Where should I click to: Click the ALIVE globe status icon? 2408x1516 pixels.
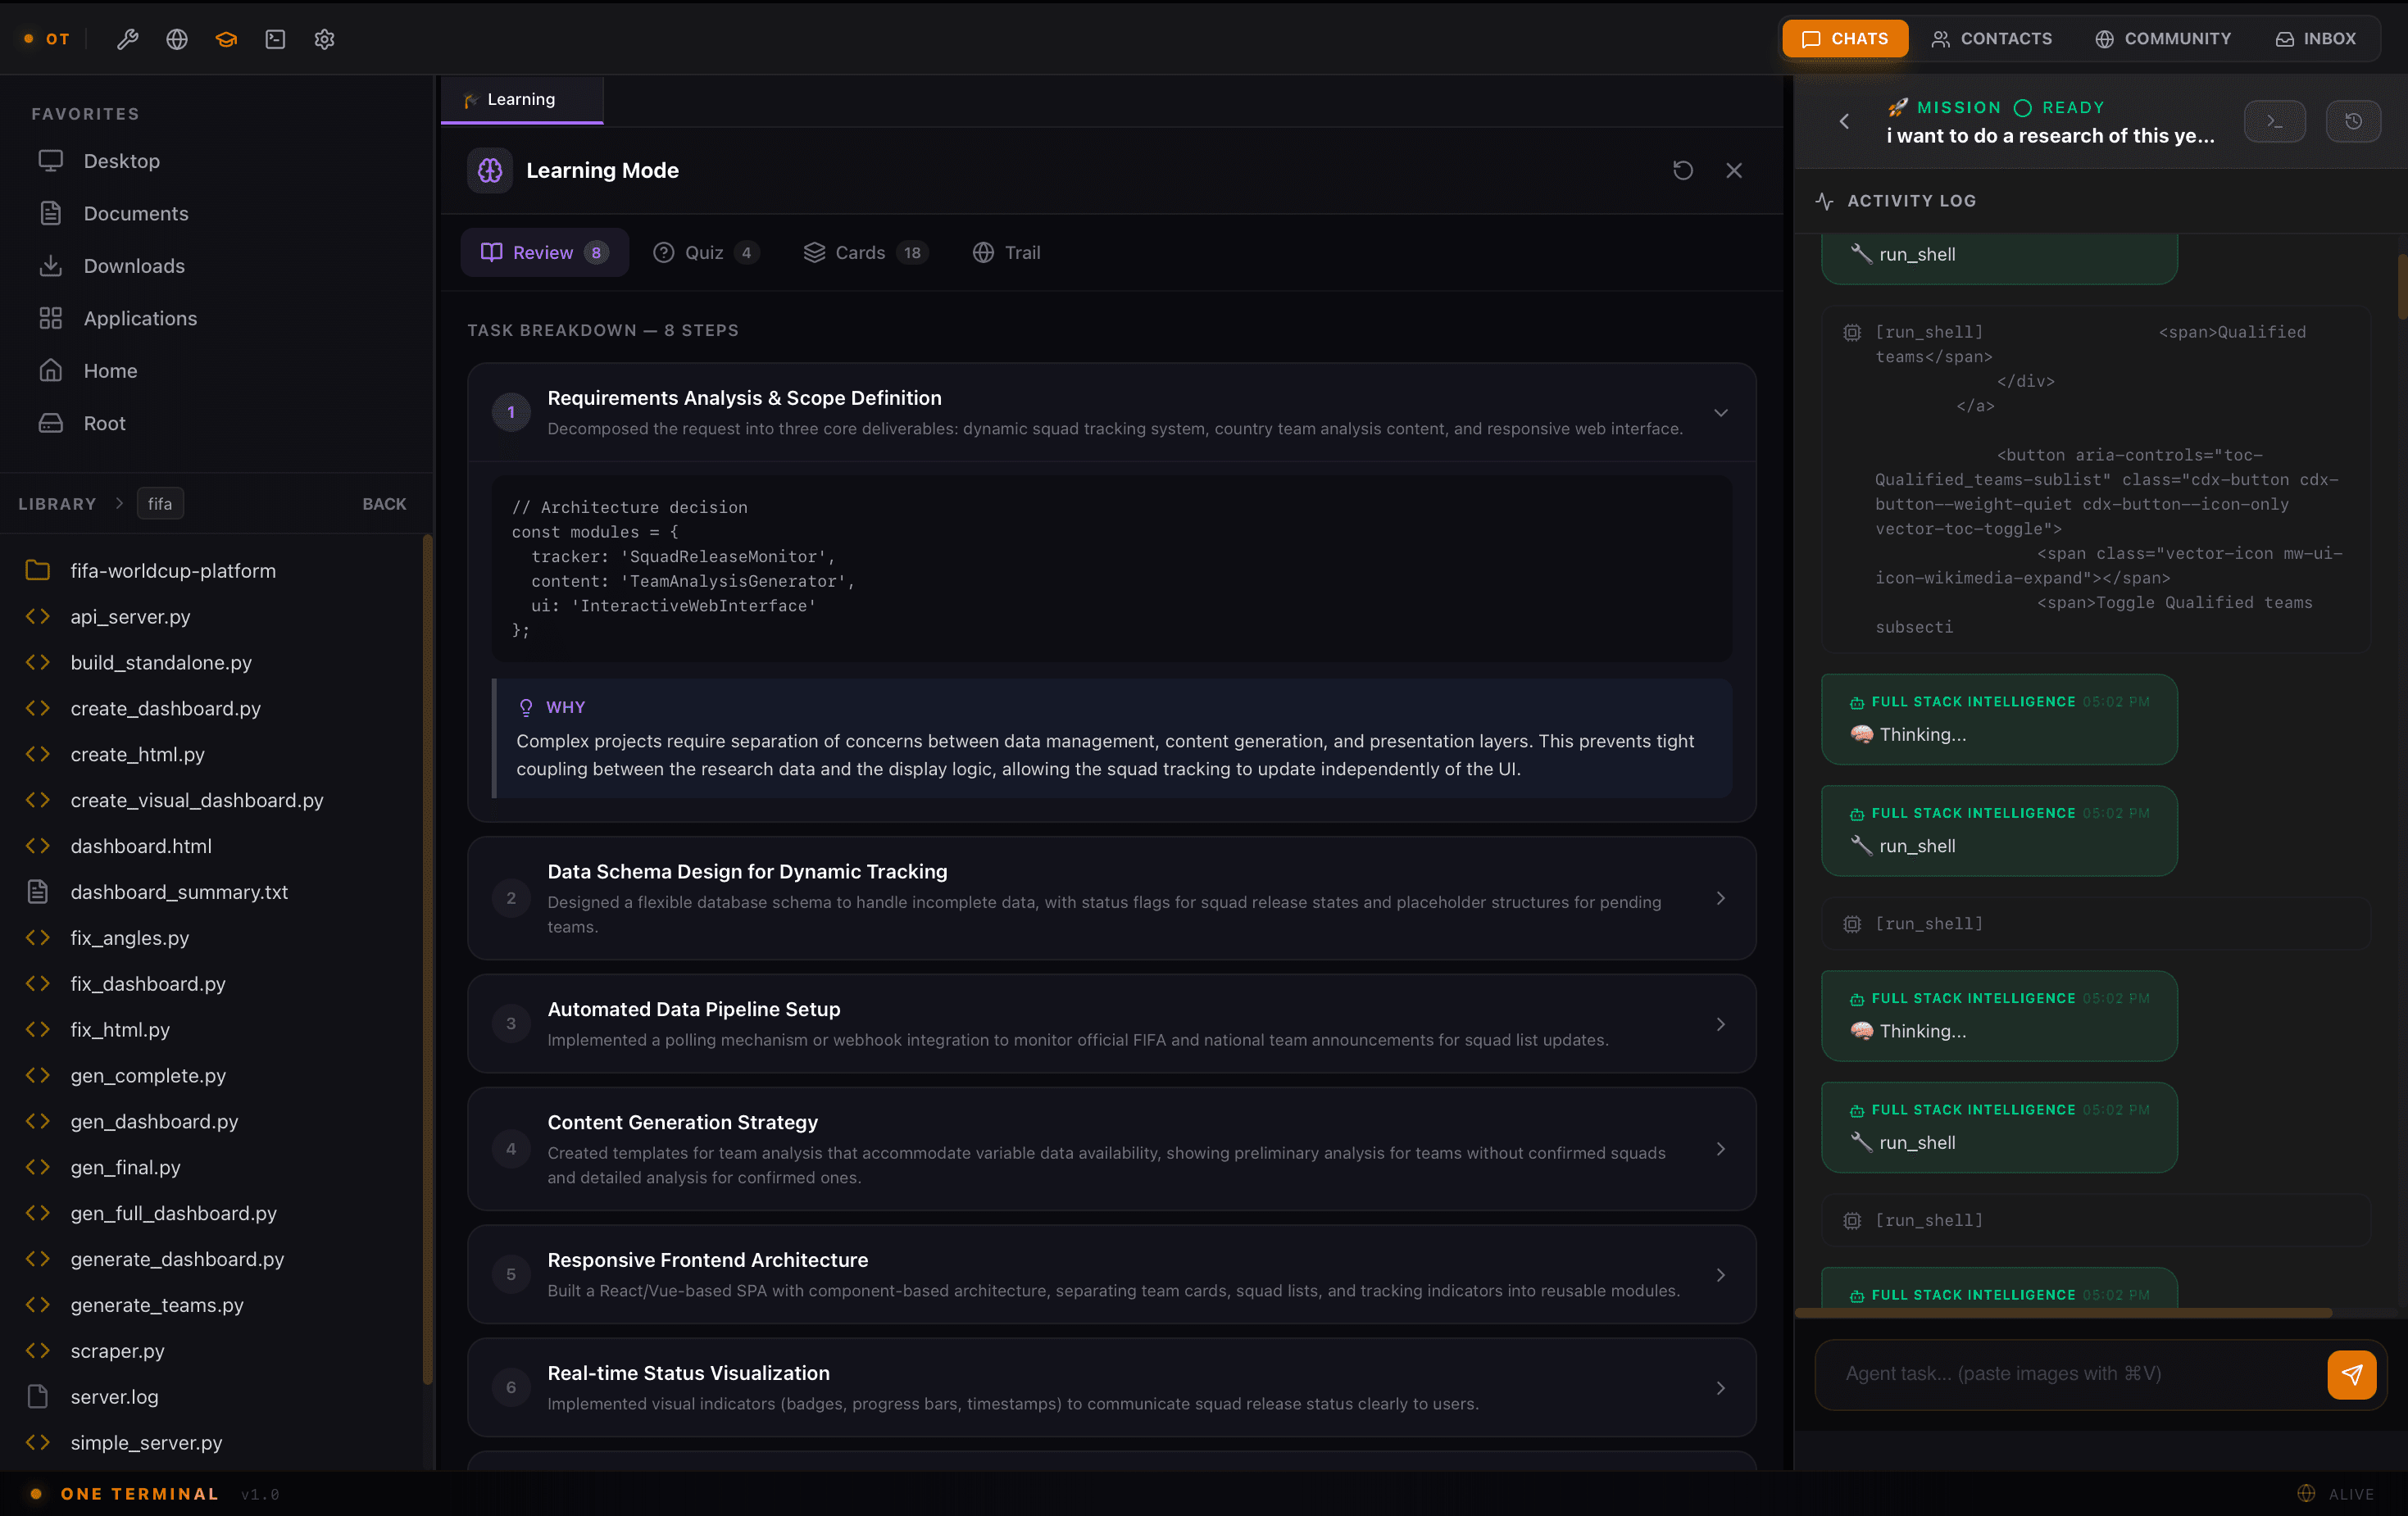2307,1494
